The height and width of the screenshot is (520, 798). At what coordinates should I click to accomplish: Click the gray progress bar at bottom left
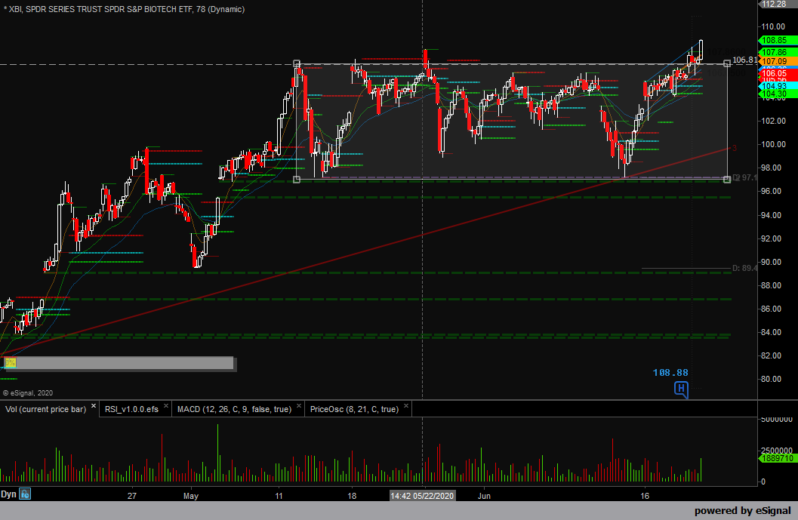118,363
